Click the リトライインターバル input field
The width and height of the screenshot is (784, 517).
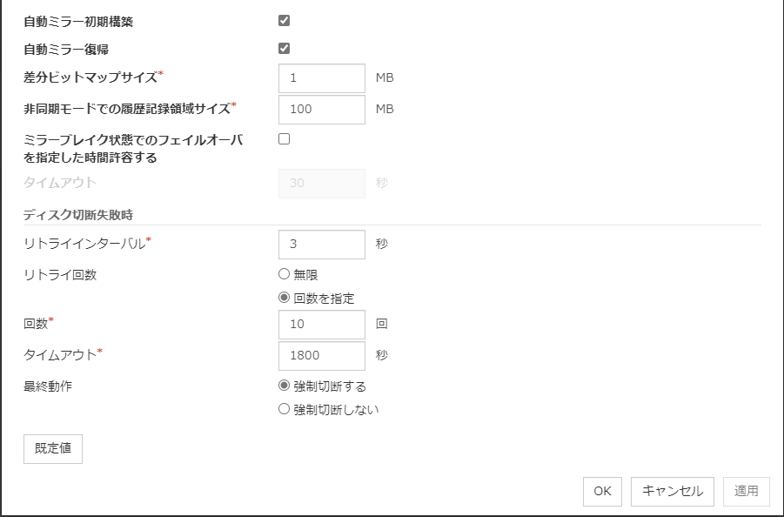click(x=322, y=245)
